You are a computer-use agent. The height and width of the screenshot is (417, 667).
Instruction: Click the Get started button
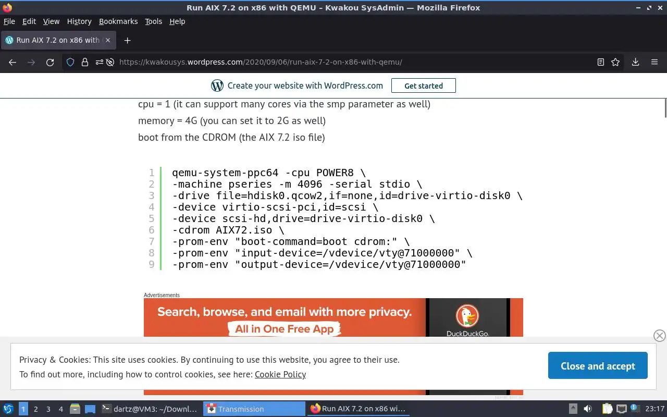tap(424, 85)
